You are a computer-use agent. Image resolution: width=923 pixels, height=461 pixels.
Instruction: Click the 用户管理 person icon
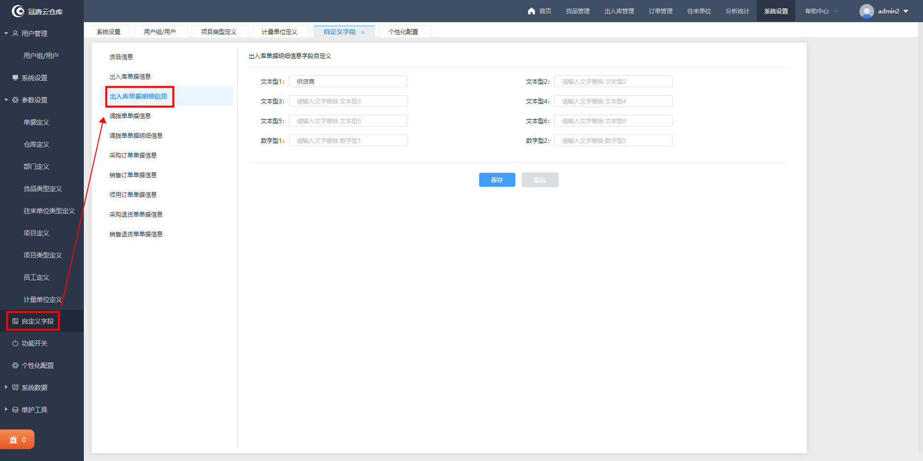(x=15, y=33)
